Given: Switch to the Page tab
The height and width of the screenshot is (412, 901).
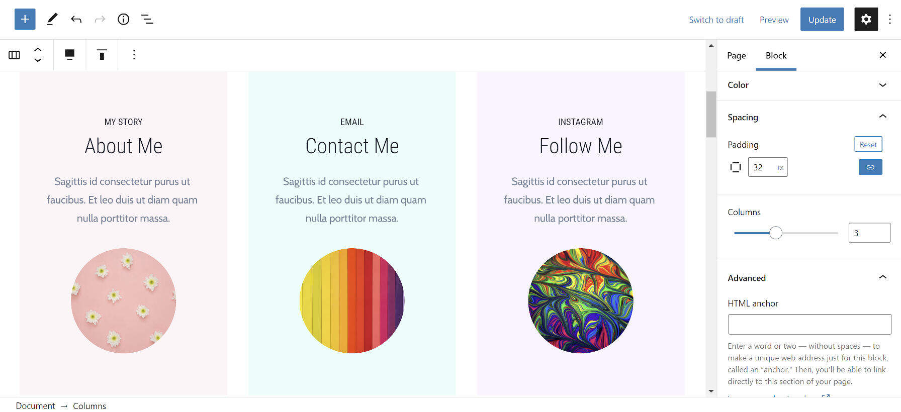Looking at the screenshot, I should tap(736, 55).
